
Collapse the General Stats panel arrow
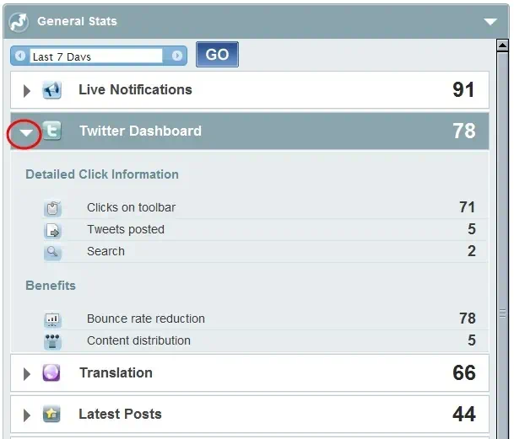pos(490,22)
